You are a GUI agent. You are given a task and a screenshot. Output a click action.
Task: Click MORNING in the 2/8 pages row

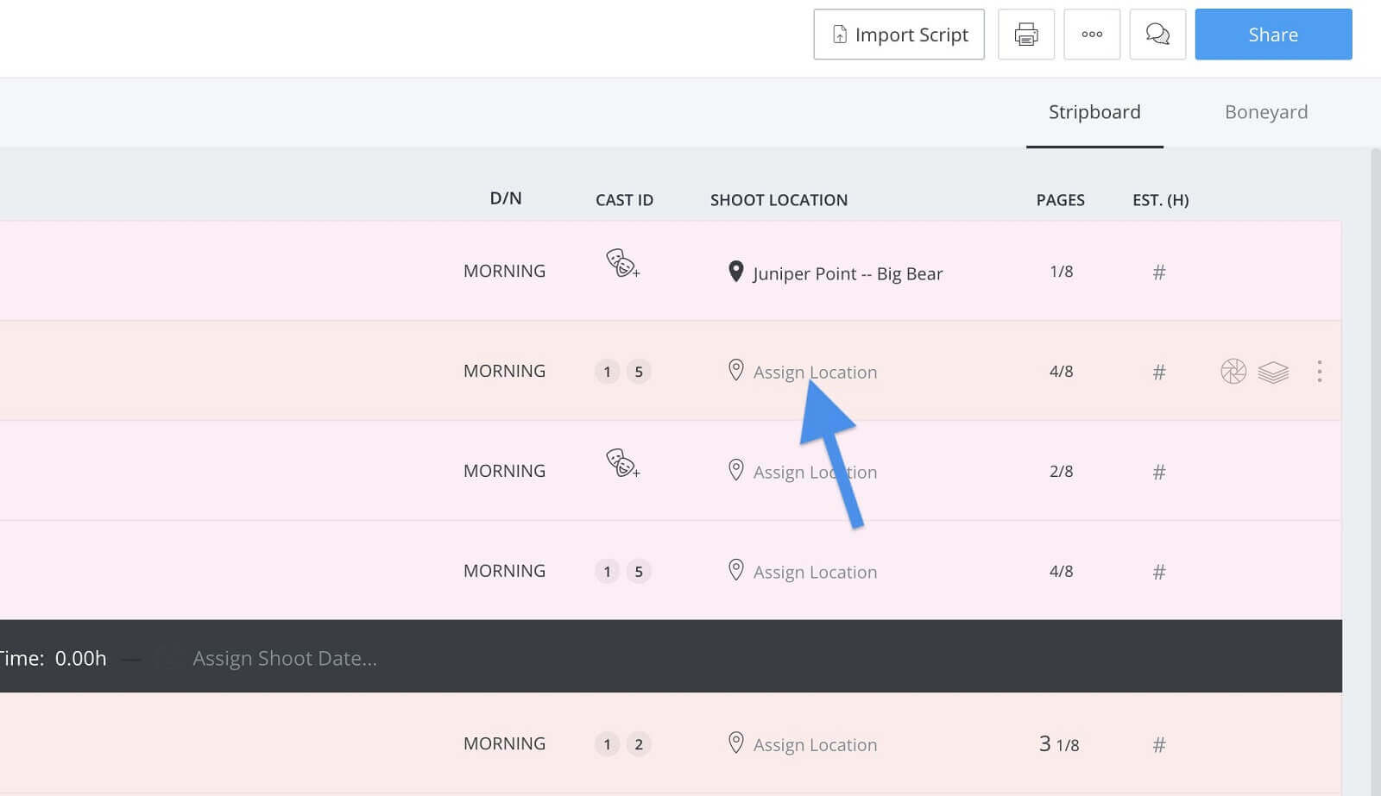(504, 471)
